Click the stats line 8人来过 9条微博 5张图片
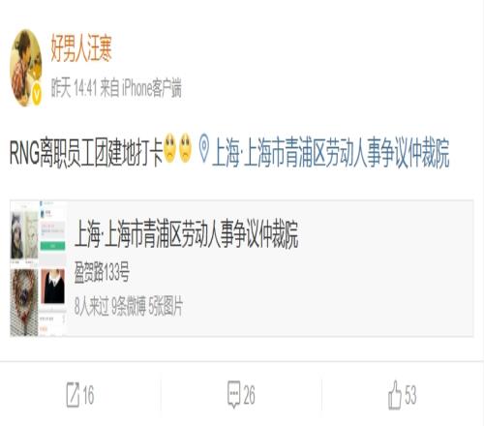Image resolution: width=484 pixels, height=426 pixels. 129,306
